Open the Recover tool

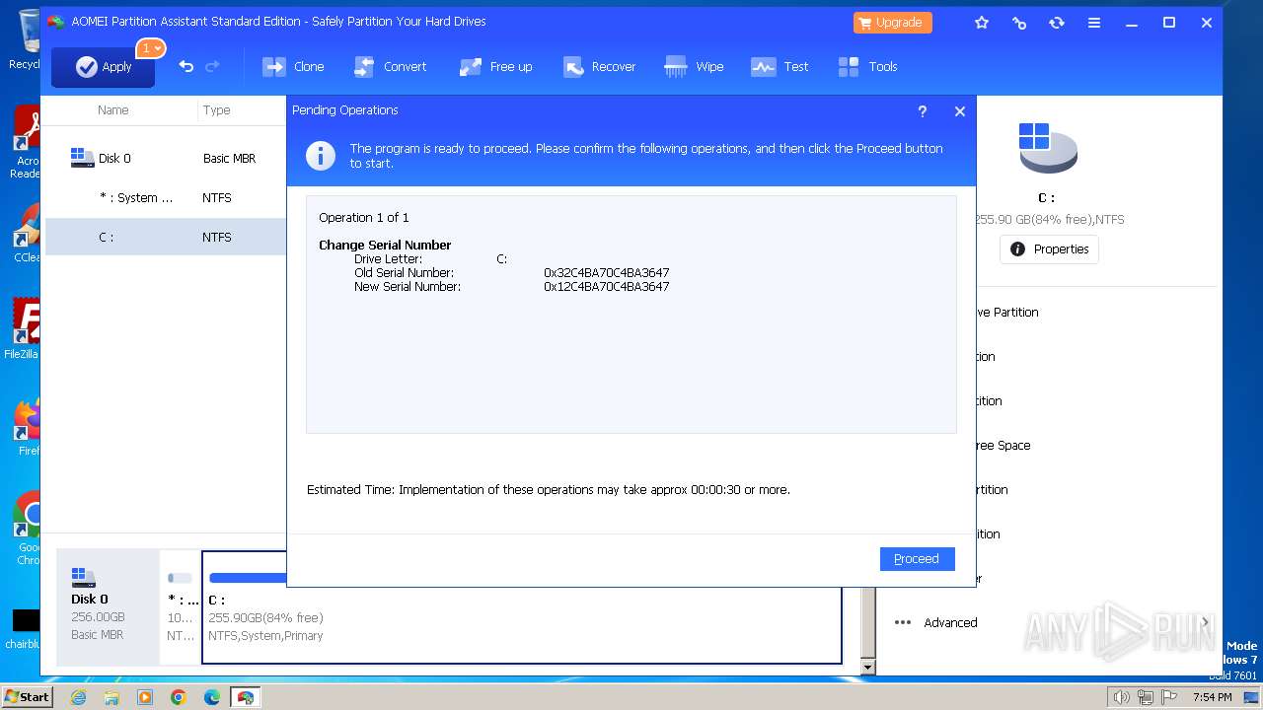pyautogui.click(x=599, y=66)
